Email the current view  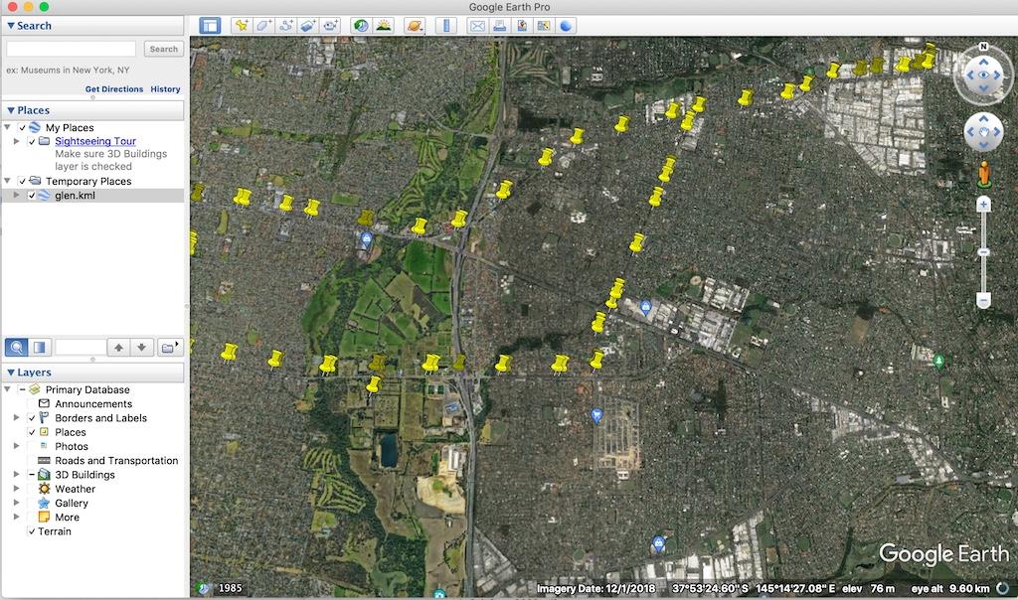click(477, 25)
